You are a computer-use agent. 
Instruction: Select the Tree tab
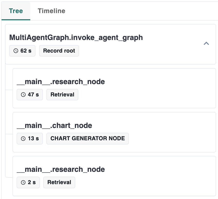click(16, 11)
